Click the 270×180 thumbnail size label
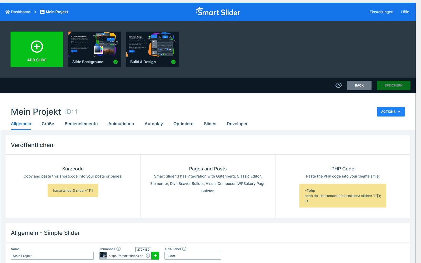The image size is (421, 263). (143, 250)
